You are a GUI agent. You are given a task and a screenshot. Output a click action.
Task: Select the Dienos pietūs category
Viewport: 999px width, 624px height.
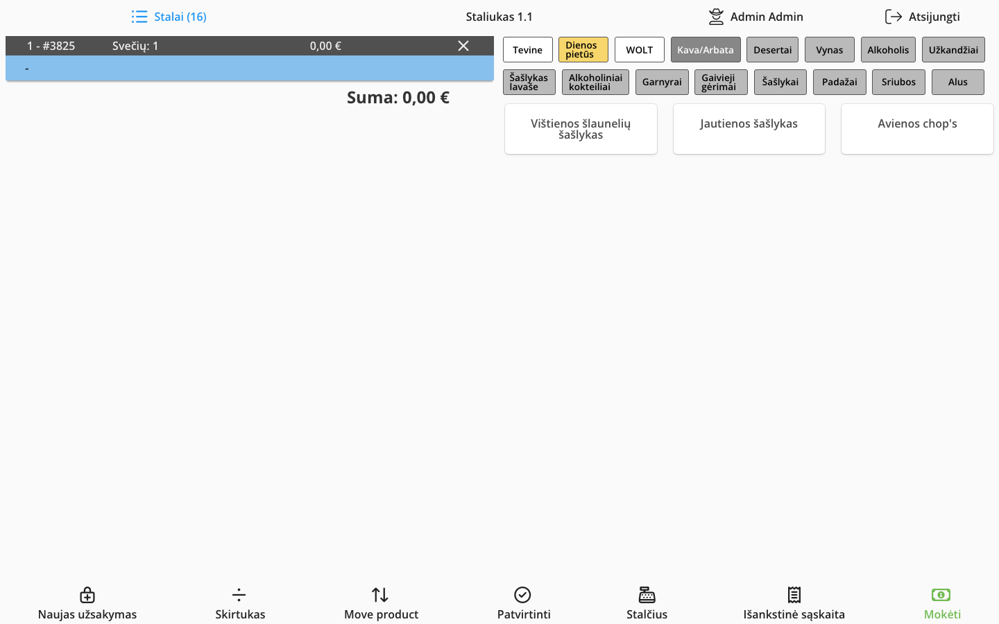[x=583, y=49]
